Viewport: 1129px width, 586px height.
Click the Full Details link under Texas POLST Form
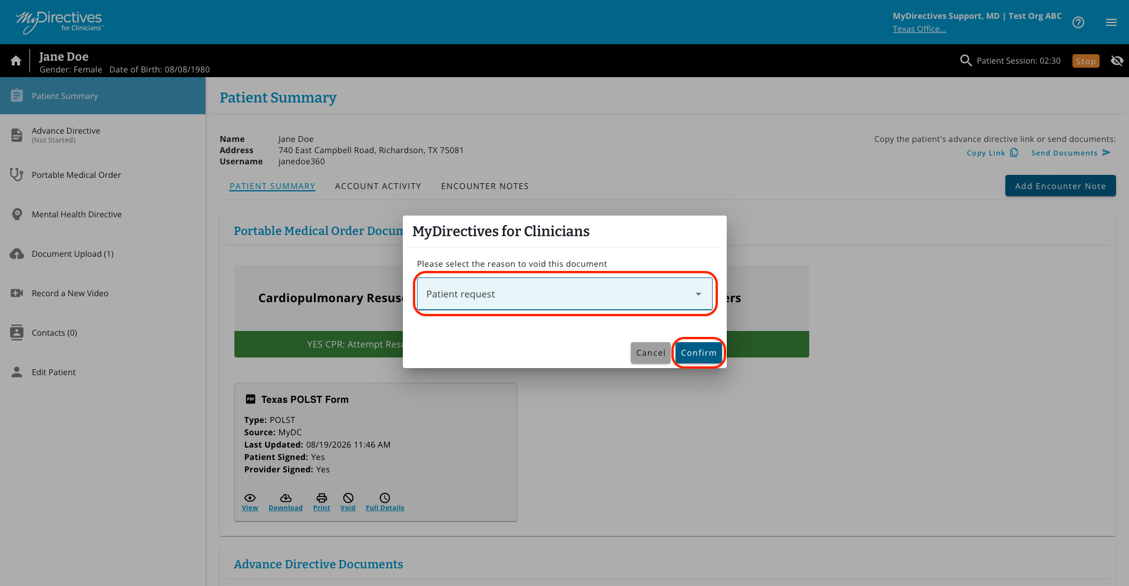point(385,508)
